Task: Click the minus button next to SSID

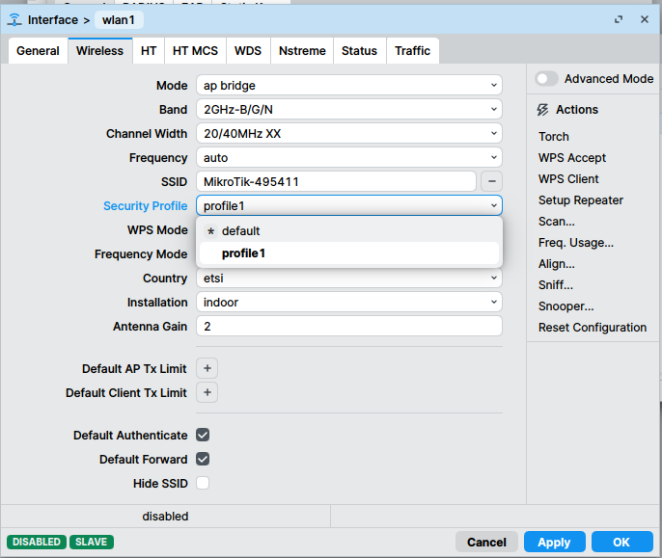Action: click(x=491, y=181)
